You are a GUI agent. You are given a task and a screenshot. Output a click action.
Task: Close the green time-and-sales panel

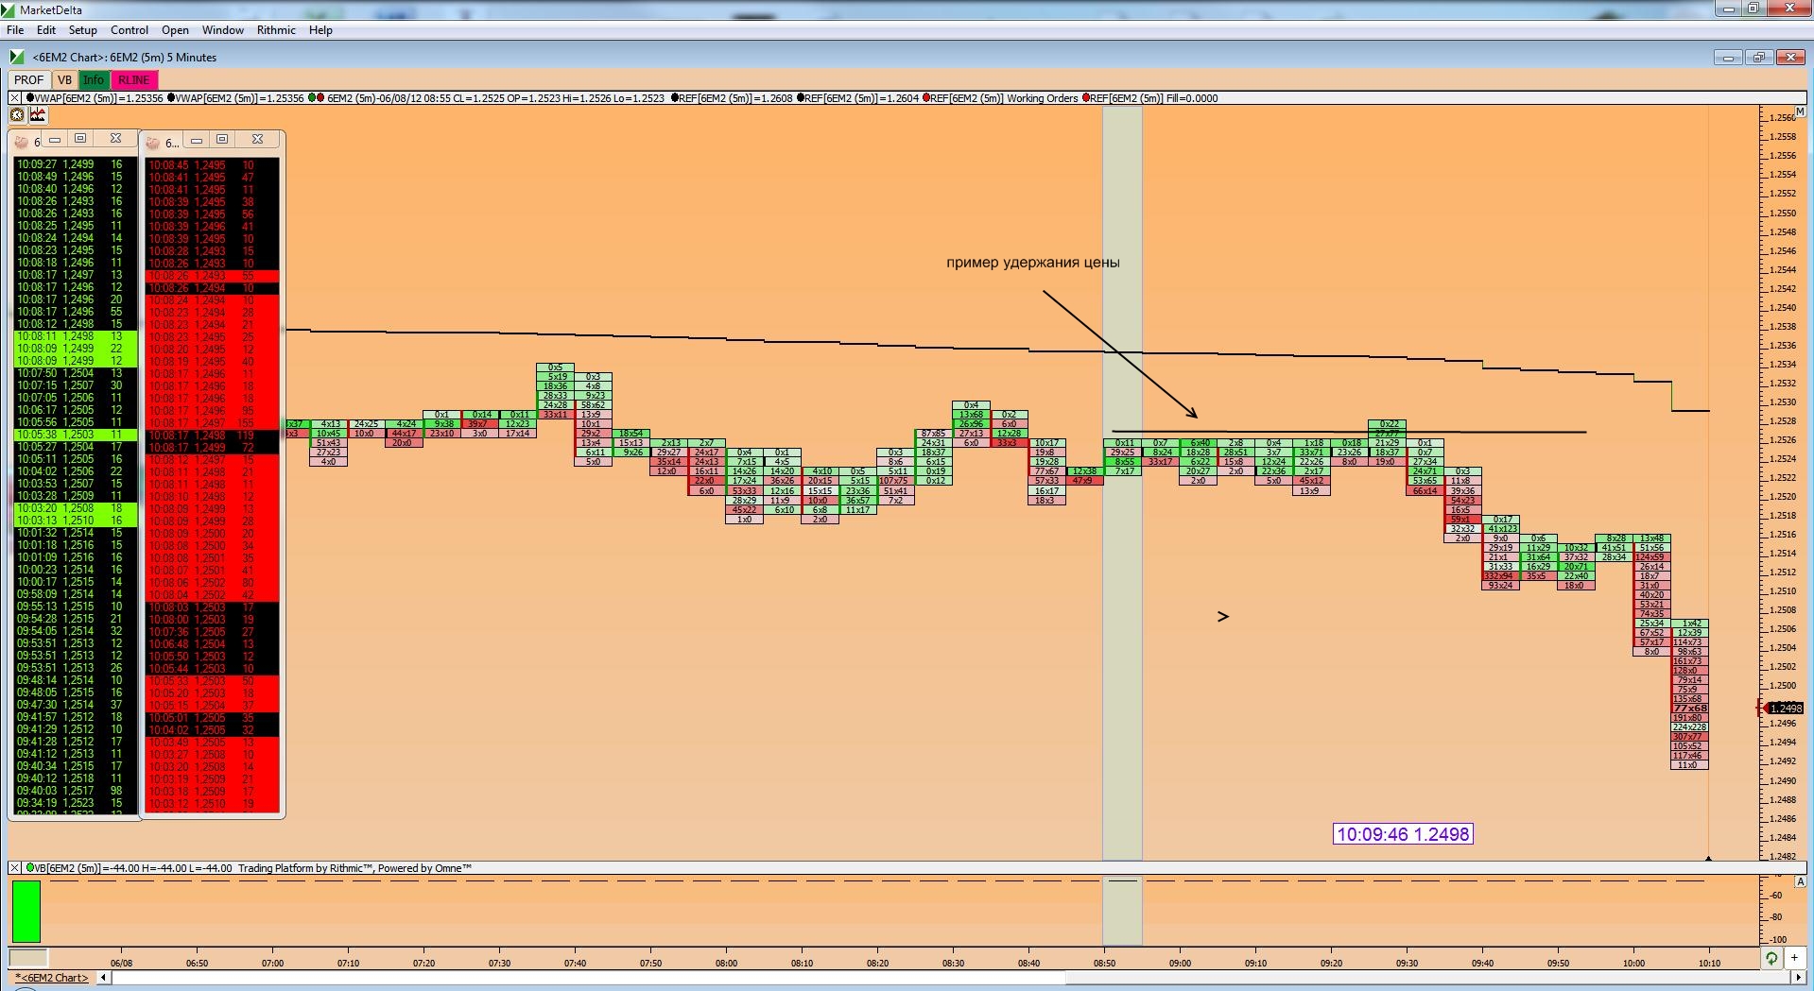click(115, 139)
